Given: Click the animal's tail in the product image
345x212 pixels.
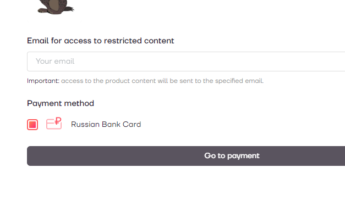Looking at the screenshot, I should click(x=70, y=9).
